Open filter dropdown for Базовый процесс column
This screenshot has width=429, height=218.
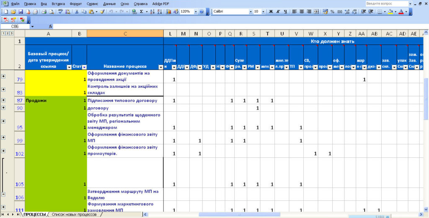click(69, 67)
